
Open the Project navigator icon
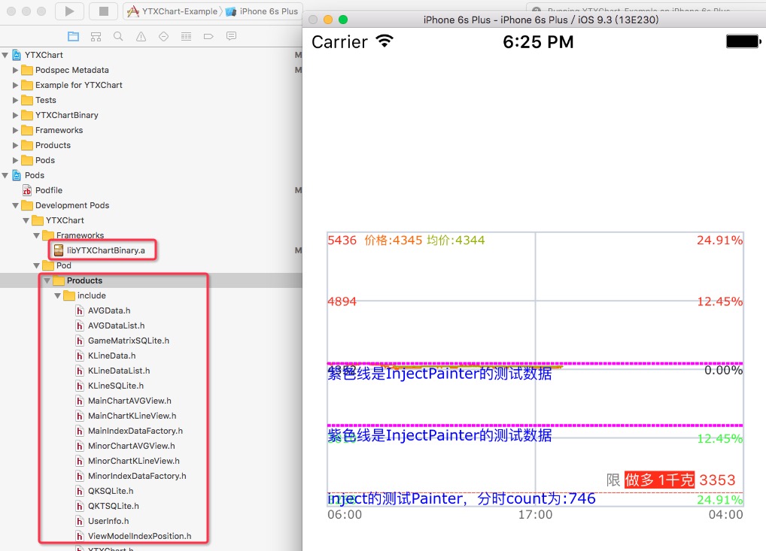point(72,35)
